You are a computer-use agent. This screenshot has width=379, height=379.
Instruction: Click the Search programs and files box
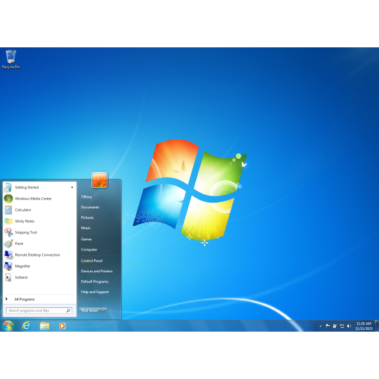pyautogui.click(x=36, y=310)
